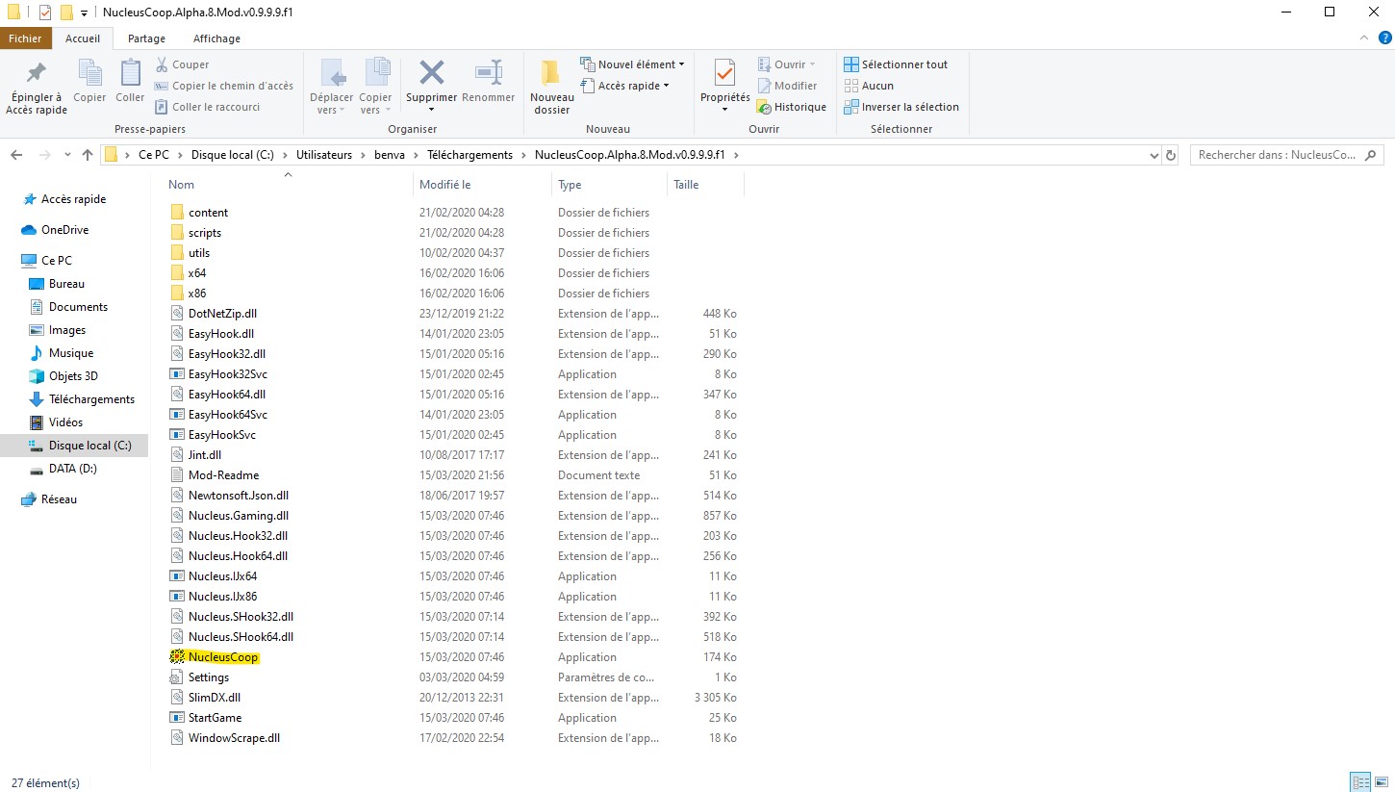Image resolution: width=1395 pixels, height=792 pixels.
Task: Pin to Accès rapide with the pushpin icon
Action: coord(37,86)
